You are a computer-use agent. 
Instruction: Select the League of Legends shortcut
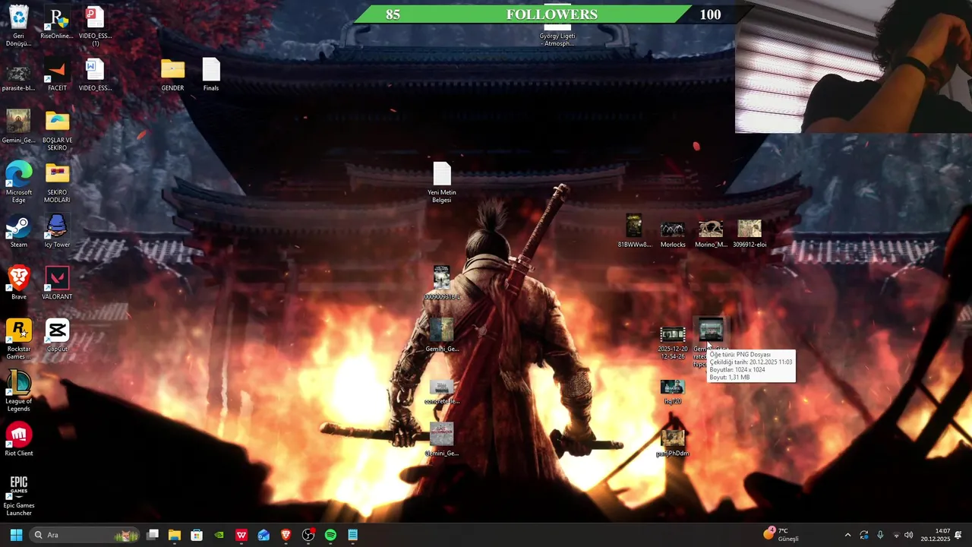pos(18,390)
